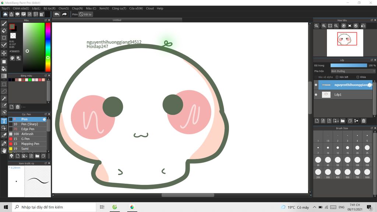Viewport: 377px width, 212px height.
Task: Open the Chọn(S) menu
Action: (64, 8)
